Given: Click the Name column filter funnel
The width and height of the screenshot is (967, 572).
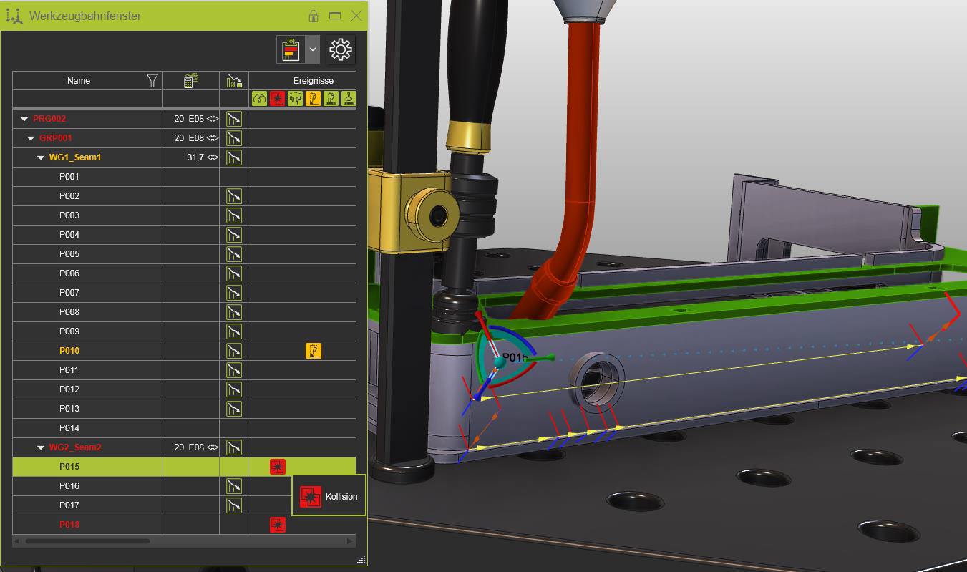Looking at the screenshot, I should (152, 81).
